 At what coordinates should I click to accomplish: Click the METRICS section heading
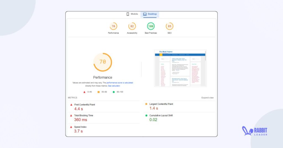pyautogui.click(x=73, y=98)
